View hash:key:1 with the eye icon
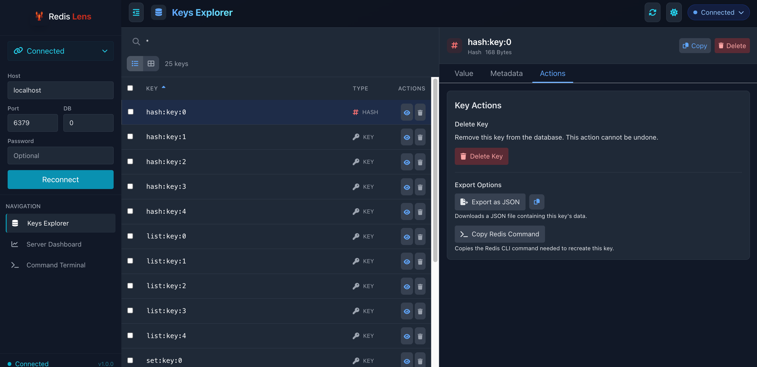757x367 pixels. click(407, 137)
